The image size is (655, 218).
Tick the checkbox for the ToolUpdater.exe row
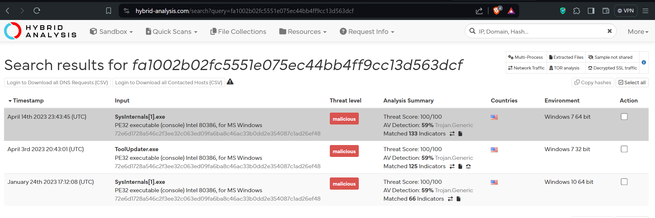pos(624,149)
